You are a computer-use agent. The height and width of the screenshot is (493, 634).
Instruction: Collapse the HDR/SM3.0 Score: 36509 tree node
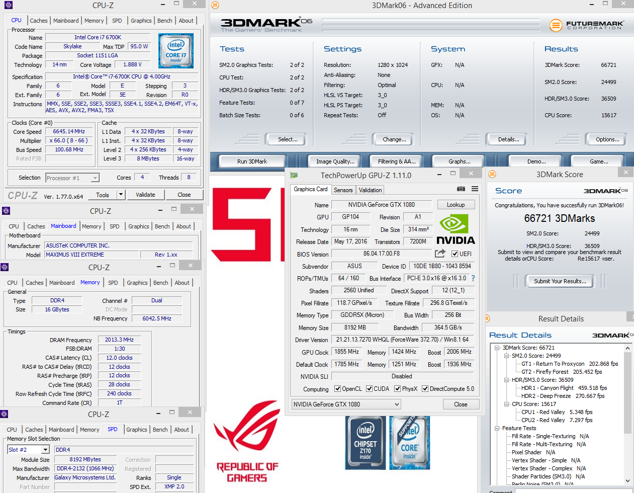coord(507,380)
